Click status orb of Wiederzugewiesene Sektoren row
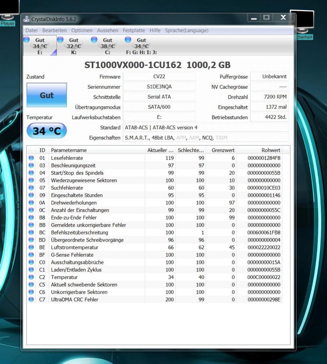The width and height of the screenshot is (327, 364). (x=31, y=180)
